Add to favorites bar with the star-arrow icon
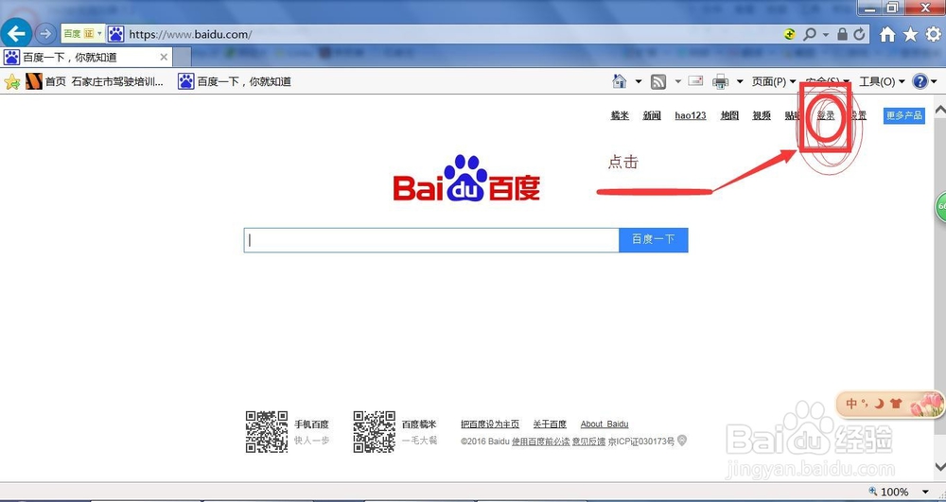The image size is (946, 502). pyautogui.click(x=12, y=81)
